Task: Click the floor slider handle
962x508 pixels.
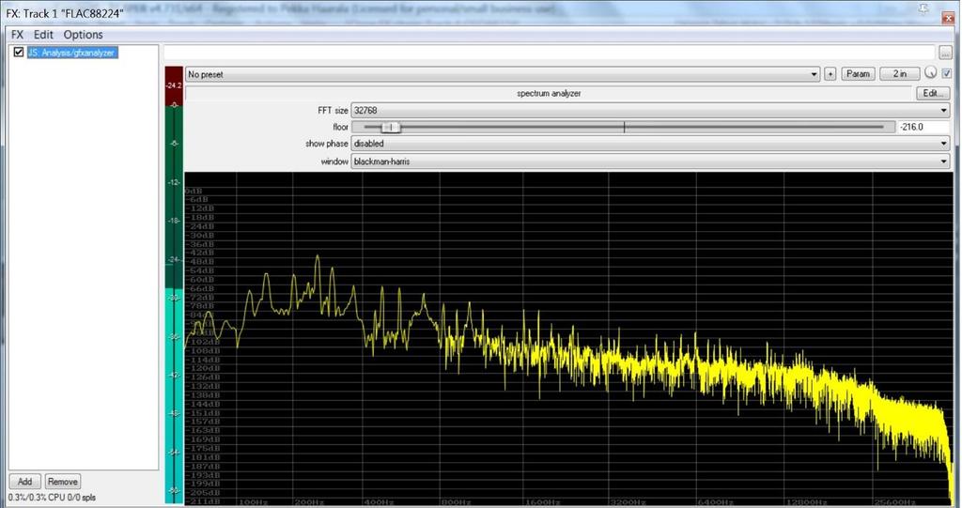Action: coord(391,127)
